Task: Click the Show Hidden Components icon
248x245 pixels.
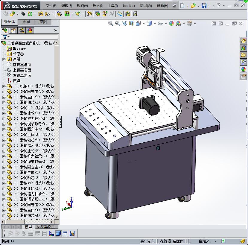Action: coord(59,14)
